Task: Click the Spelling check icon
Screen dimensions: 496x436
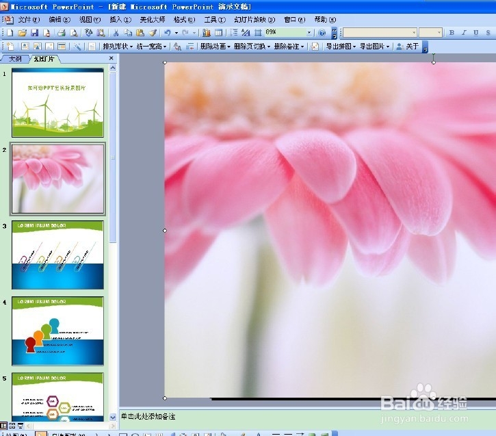Action: tap(89, 33)
